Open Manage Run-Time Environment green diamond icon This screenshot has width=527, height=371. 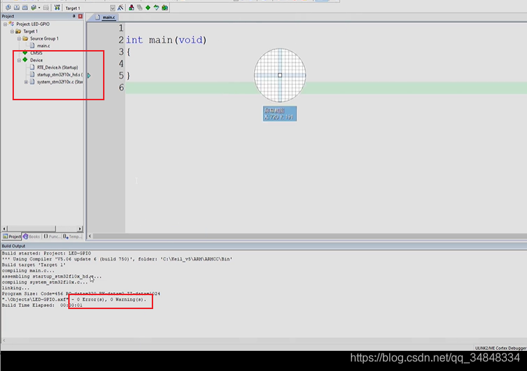tap(148, 8)
